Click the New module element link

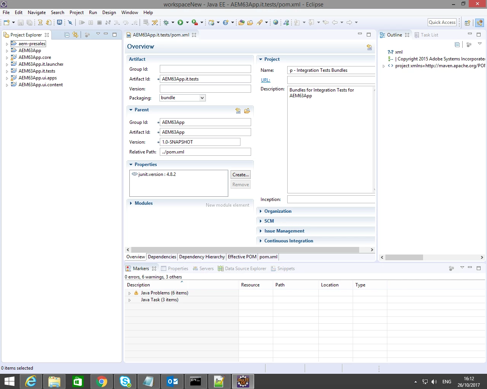(x=228, y=205)
